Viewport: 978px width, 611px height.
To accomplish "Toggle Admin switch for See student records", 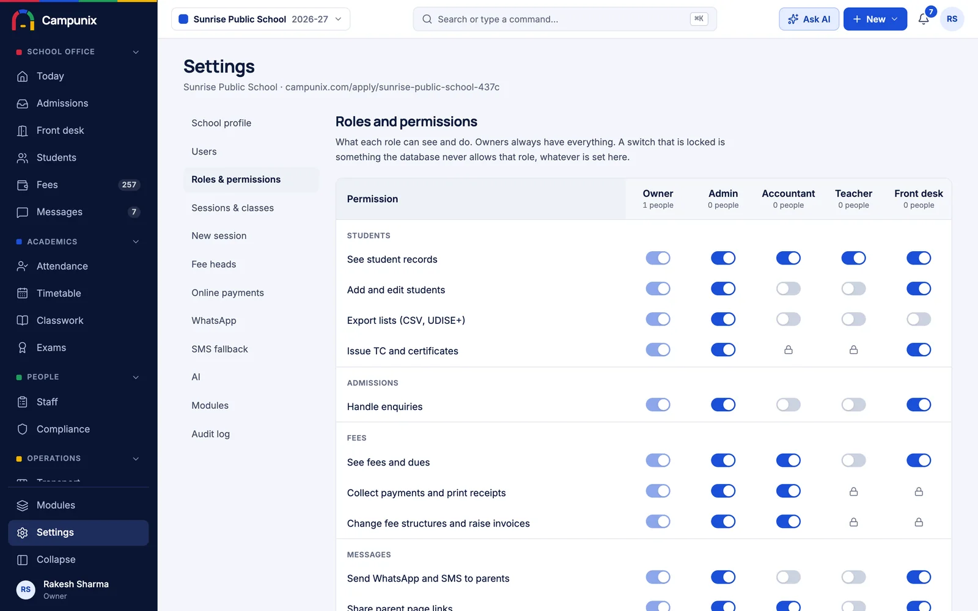I will [723, 258].
